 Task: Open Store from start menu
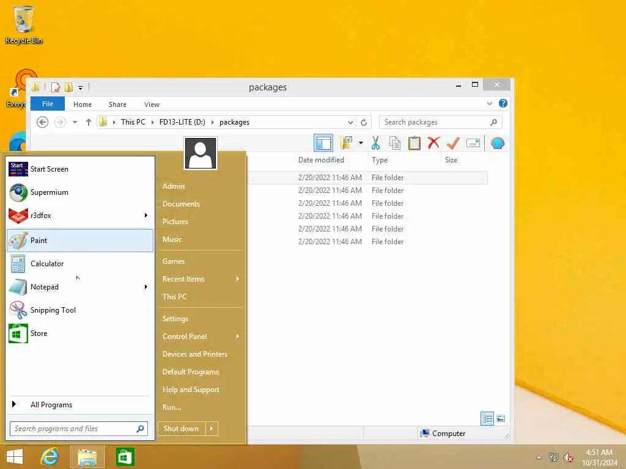[x=80, y=333]
